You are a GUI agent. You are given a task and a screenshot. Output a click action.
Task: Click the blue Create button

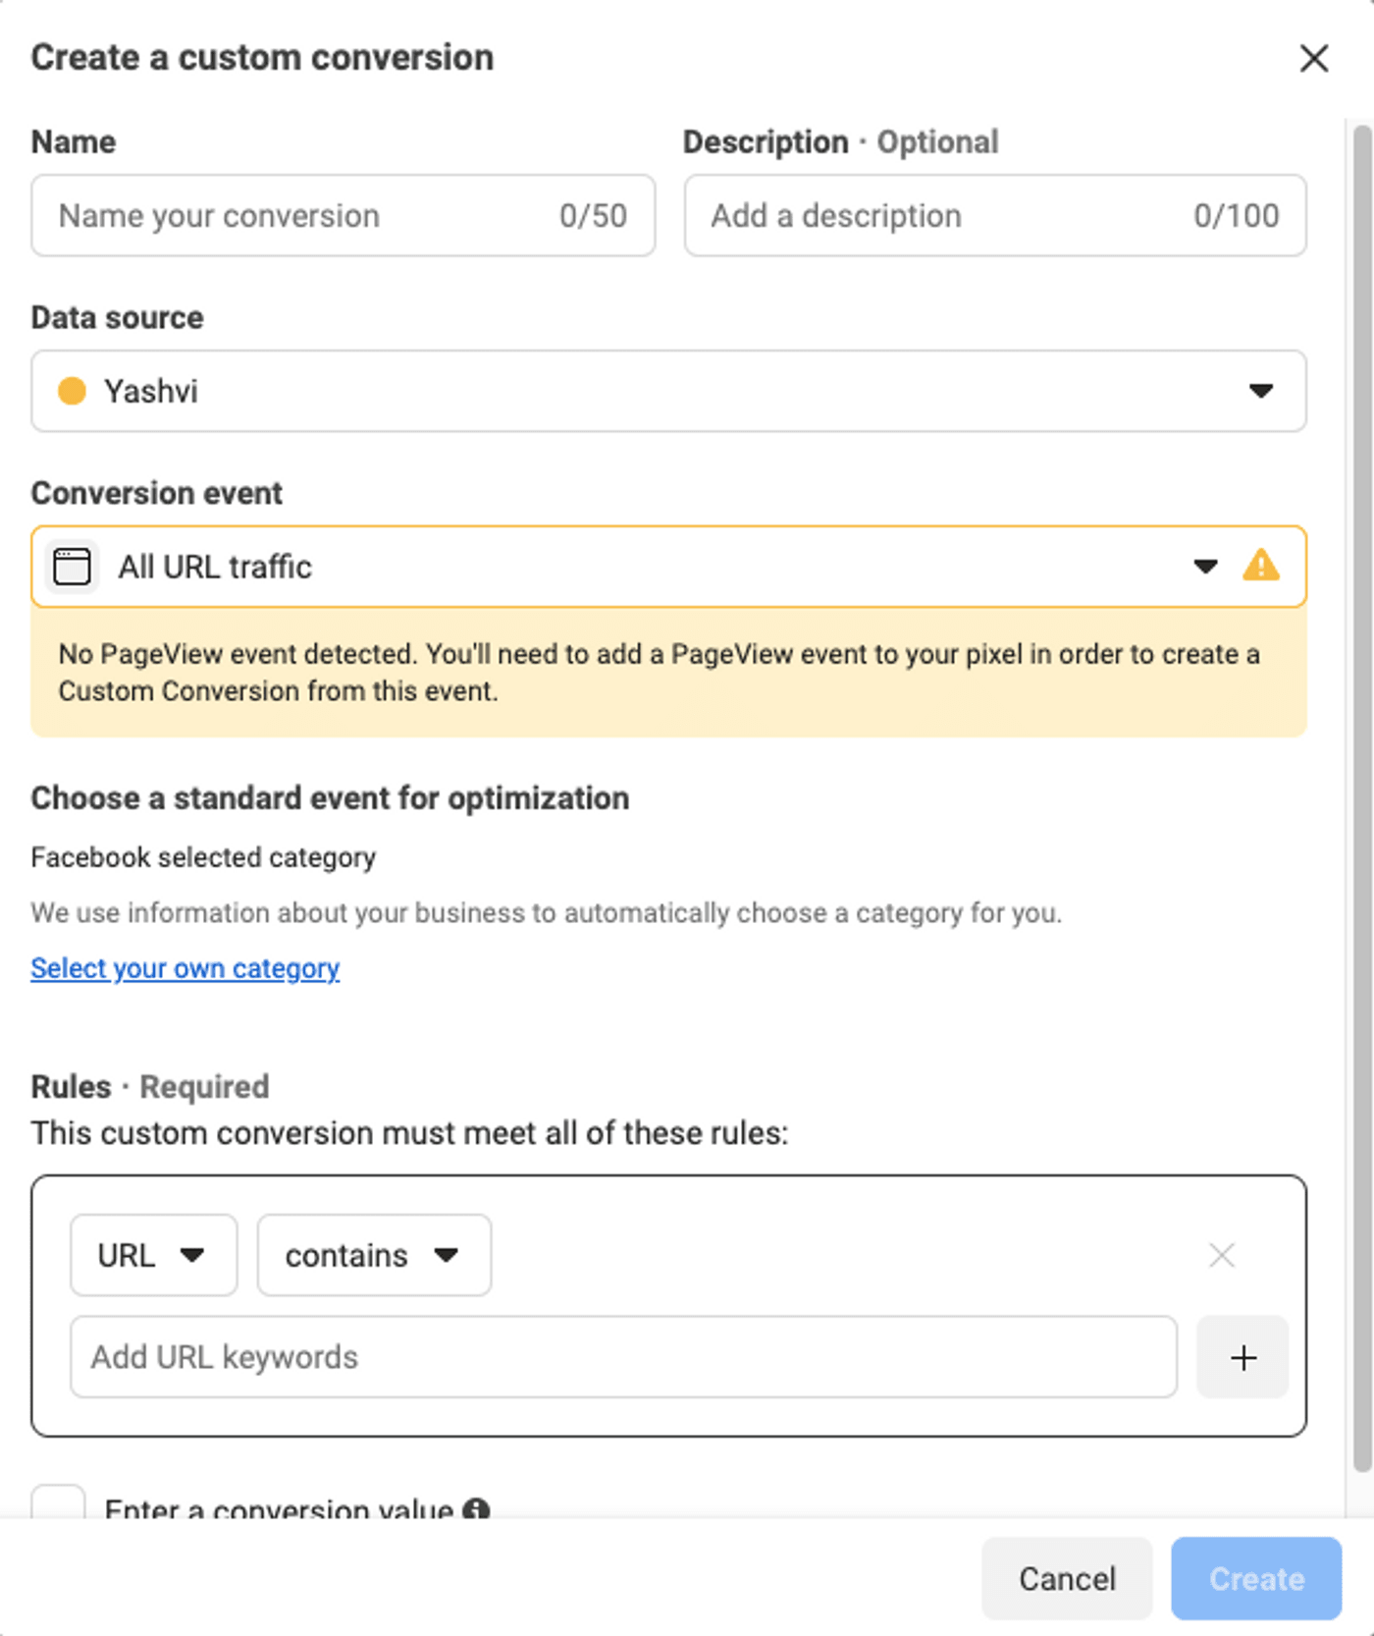(1255, 1578)
